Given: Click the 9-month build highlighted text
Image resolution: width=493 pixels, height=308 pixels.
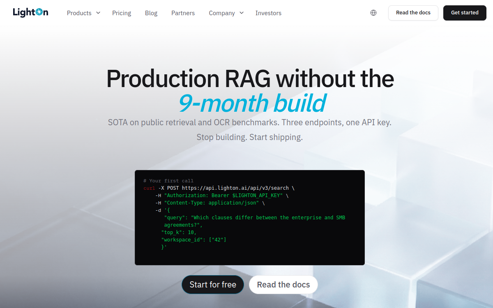Looking at the screenshot, I should tap(252, 103).
